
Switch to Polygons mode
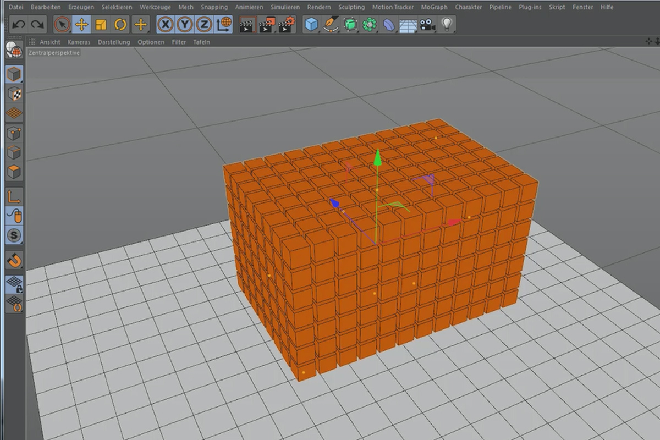[x=14, y=172]
